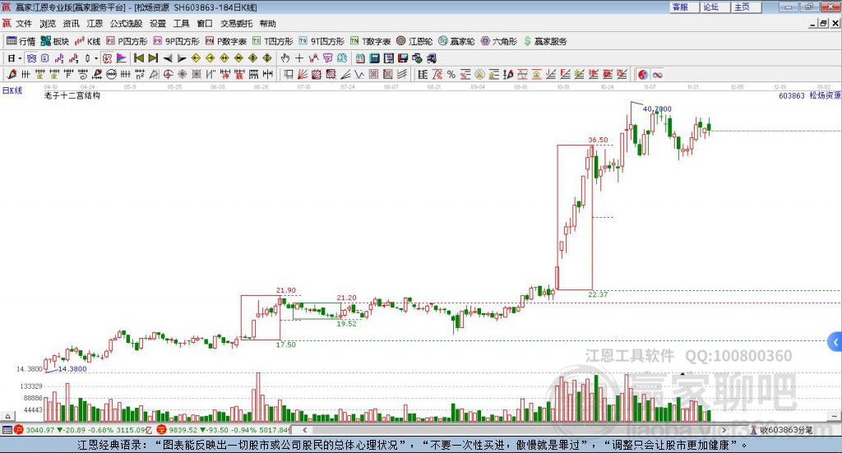842x453 pixels.
Task: Click the floppy disk save icon
Action: click(x=403, y=58)
